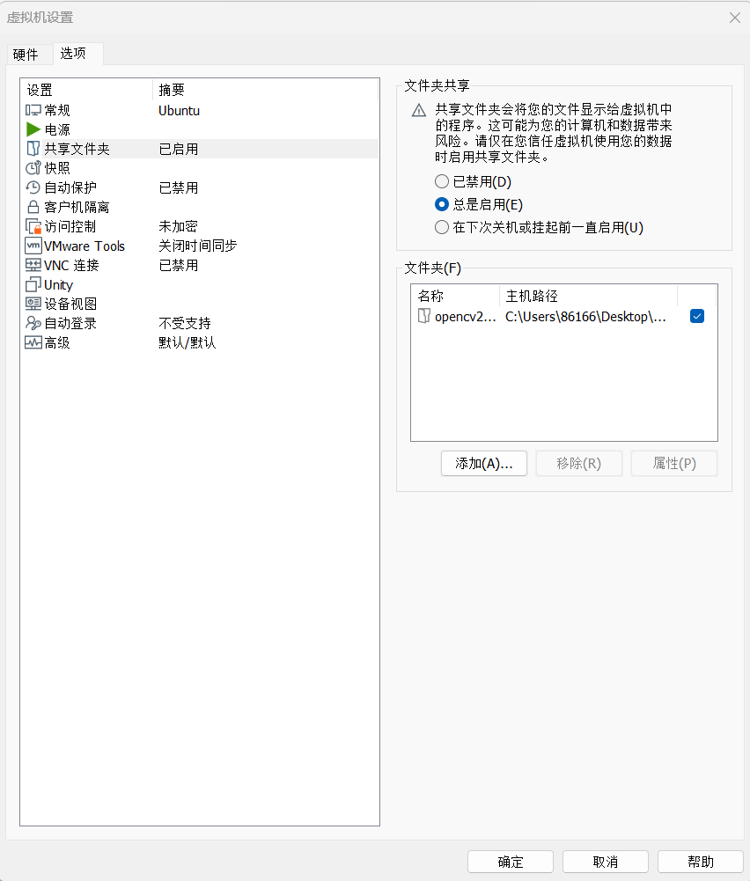Image resolution: width=750 pixels, height=881 pixels.
Task: Click the 快照 snapshot icon
Action: (33, 168)
